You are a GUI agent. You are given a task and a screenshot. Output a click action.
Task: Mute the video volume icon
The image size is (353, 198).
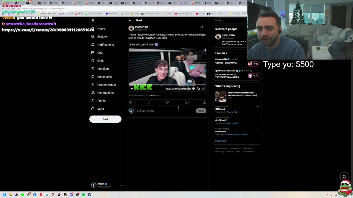tap(189, 89)
